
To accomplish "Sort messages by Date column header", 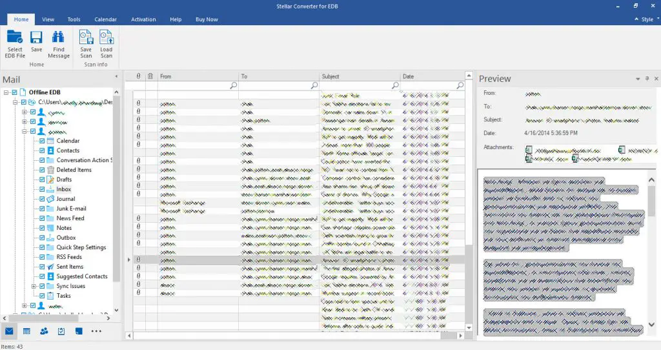I will (432, 76).
